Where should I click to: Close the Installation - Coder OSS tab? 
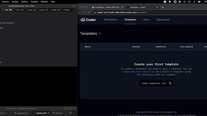point(122,7)
